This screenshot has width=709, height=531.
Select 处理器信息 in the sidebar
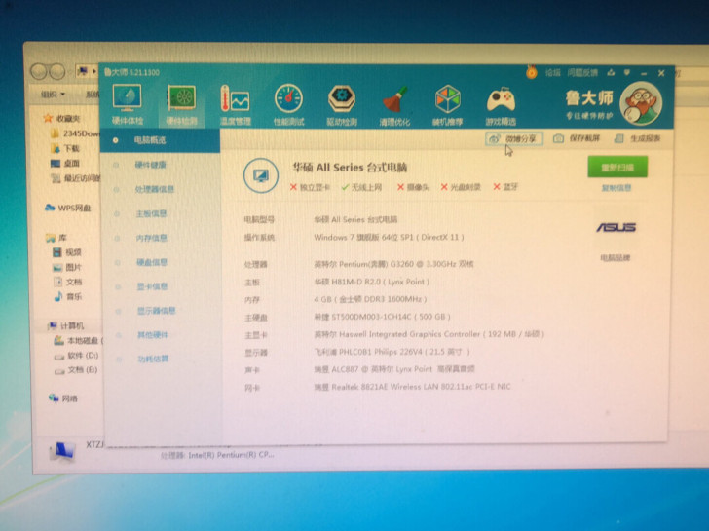pos(155,189)
